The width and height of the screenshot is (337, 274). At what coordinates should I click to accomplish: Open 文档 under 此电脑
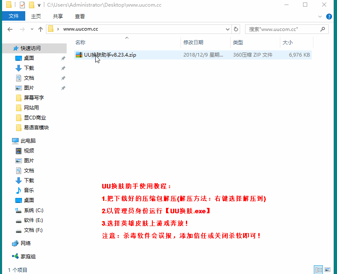click(29, 171)
